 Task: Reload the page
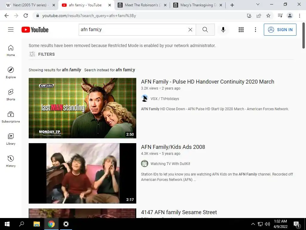pyautogui.click(x=26, y=16)
